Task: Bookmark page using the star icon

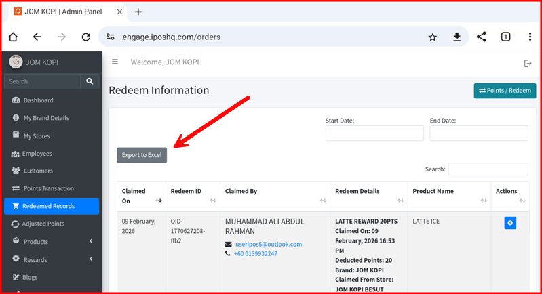Action: coord(432,37)
